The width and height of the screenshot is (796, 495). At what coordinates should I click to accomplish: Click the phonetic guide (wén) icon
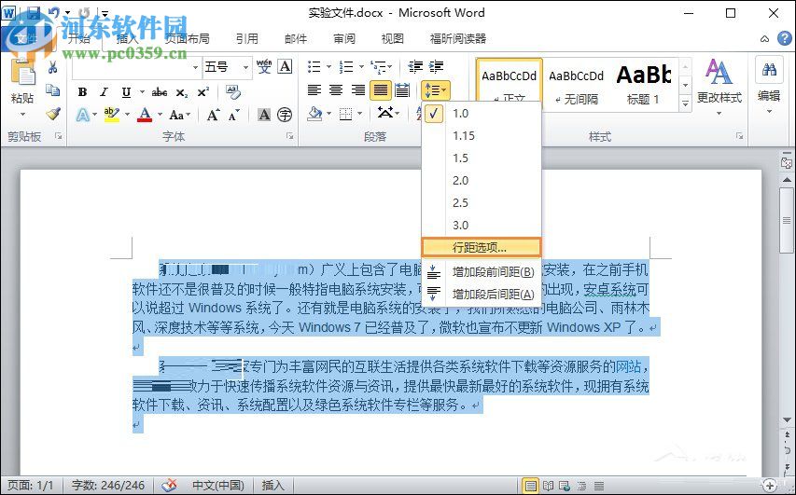coord(264,66)
